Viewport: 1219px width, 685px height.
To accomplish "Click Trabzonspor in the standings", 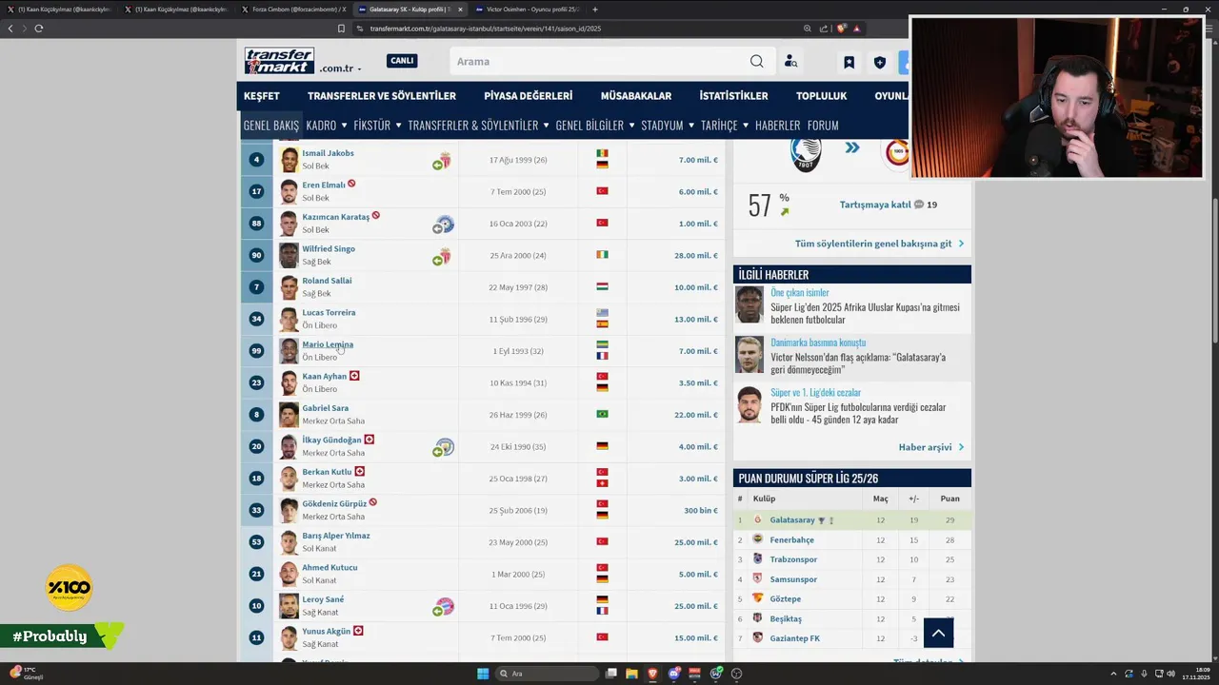I will [793, 559].
